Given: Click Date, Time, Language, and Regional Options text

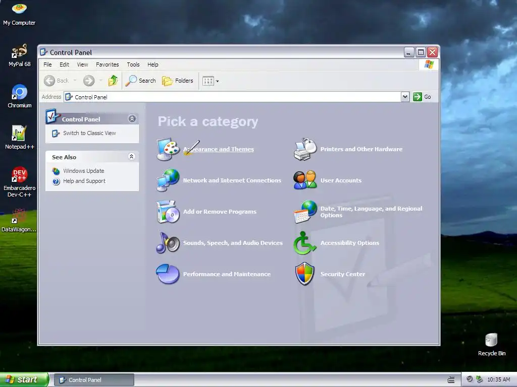Looking at the screenshot, I should coord(371,212).
